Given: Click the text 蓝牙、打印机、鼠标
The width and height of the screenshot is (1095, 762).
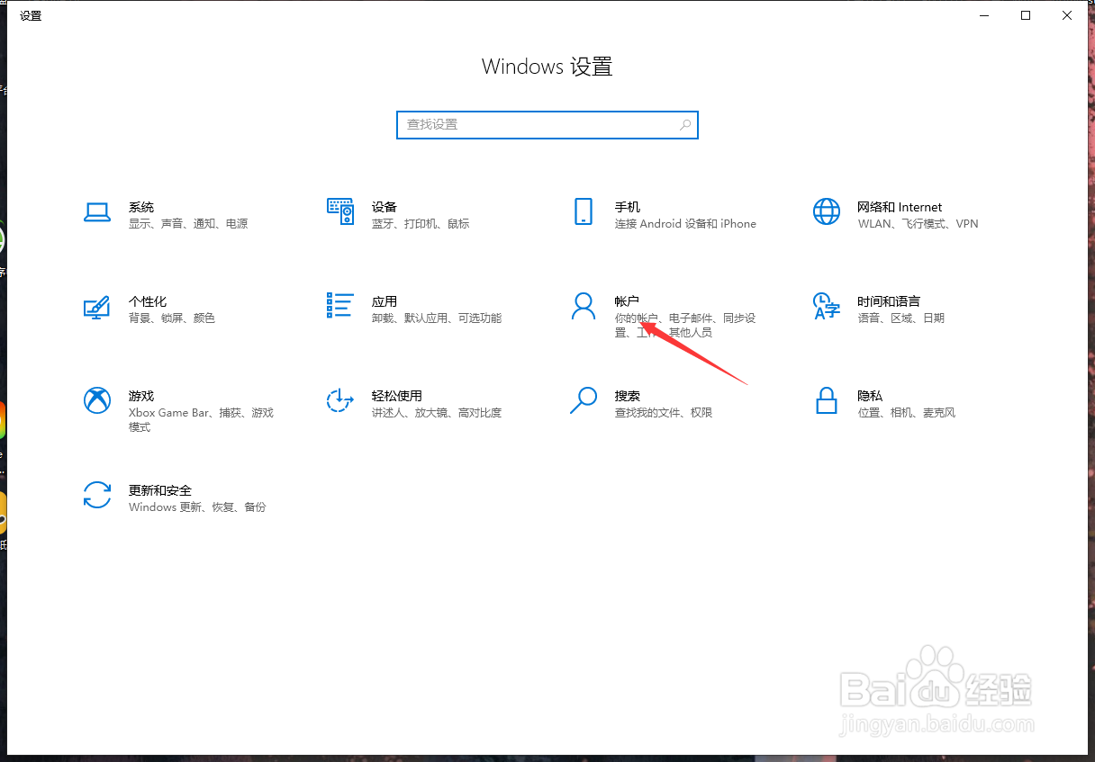Looking at the screenshot, I should tap(421, 224).
